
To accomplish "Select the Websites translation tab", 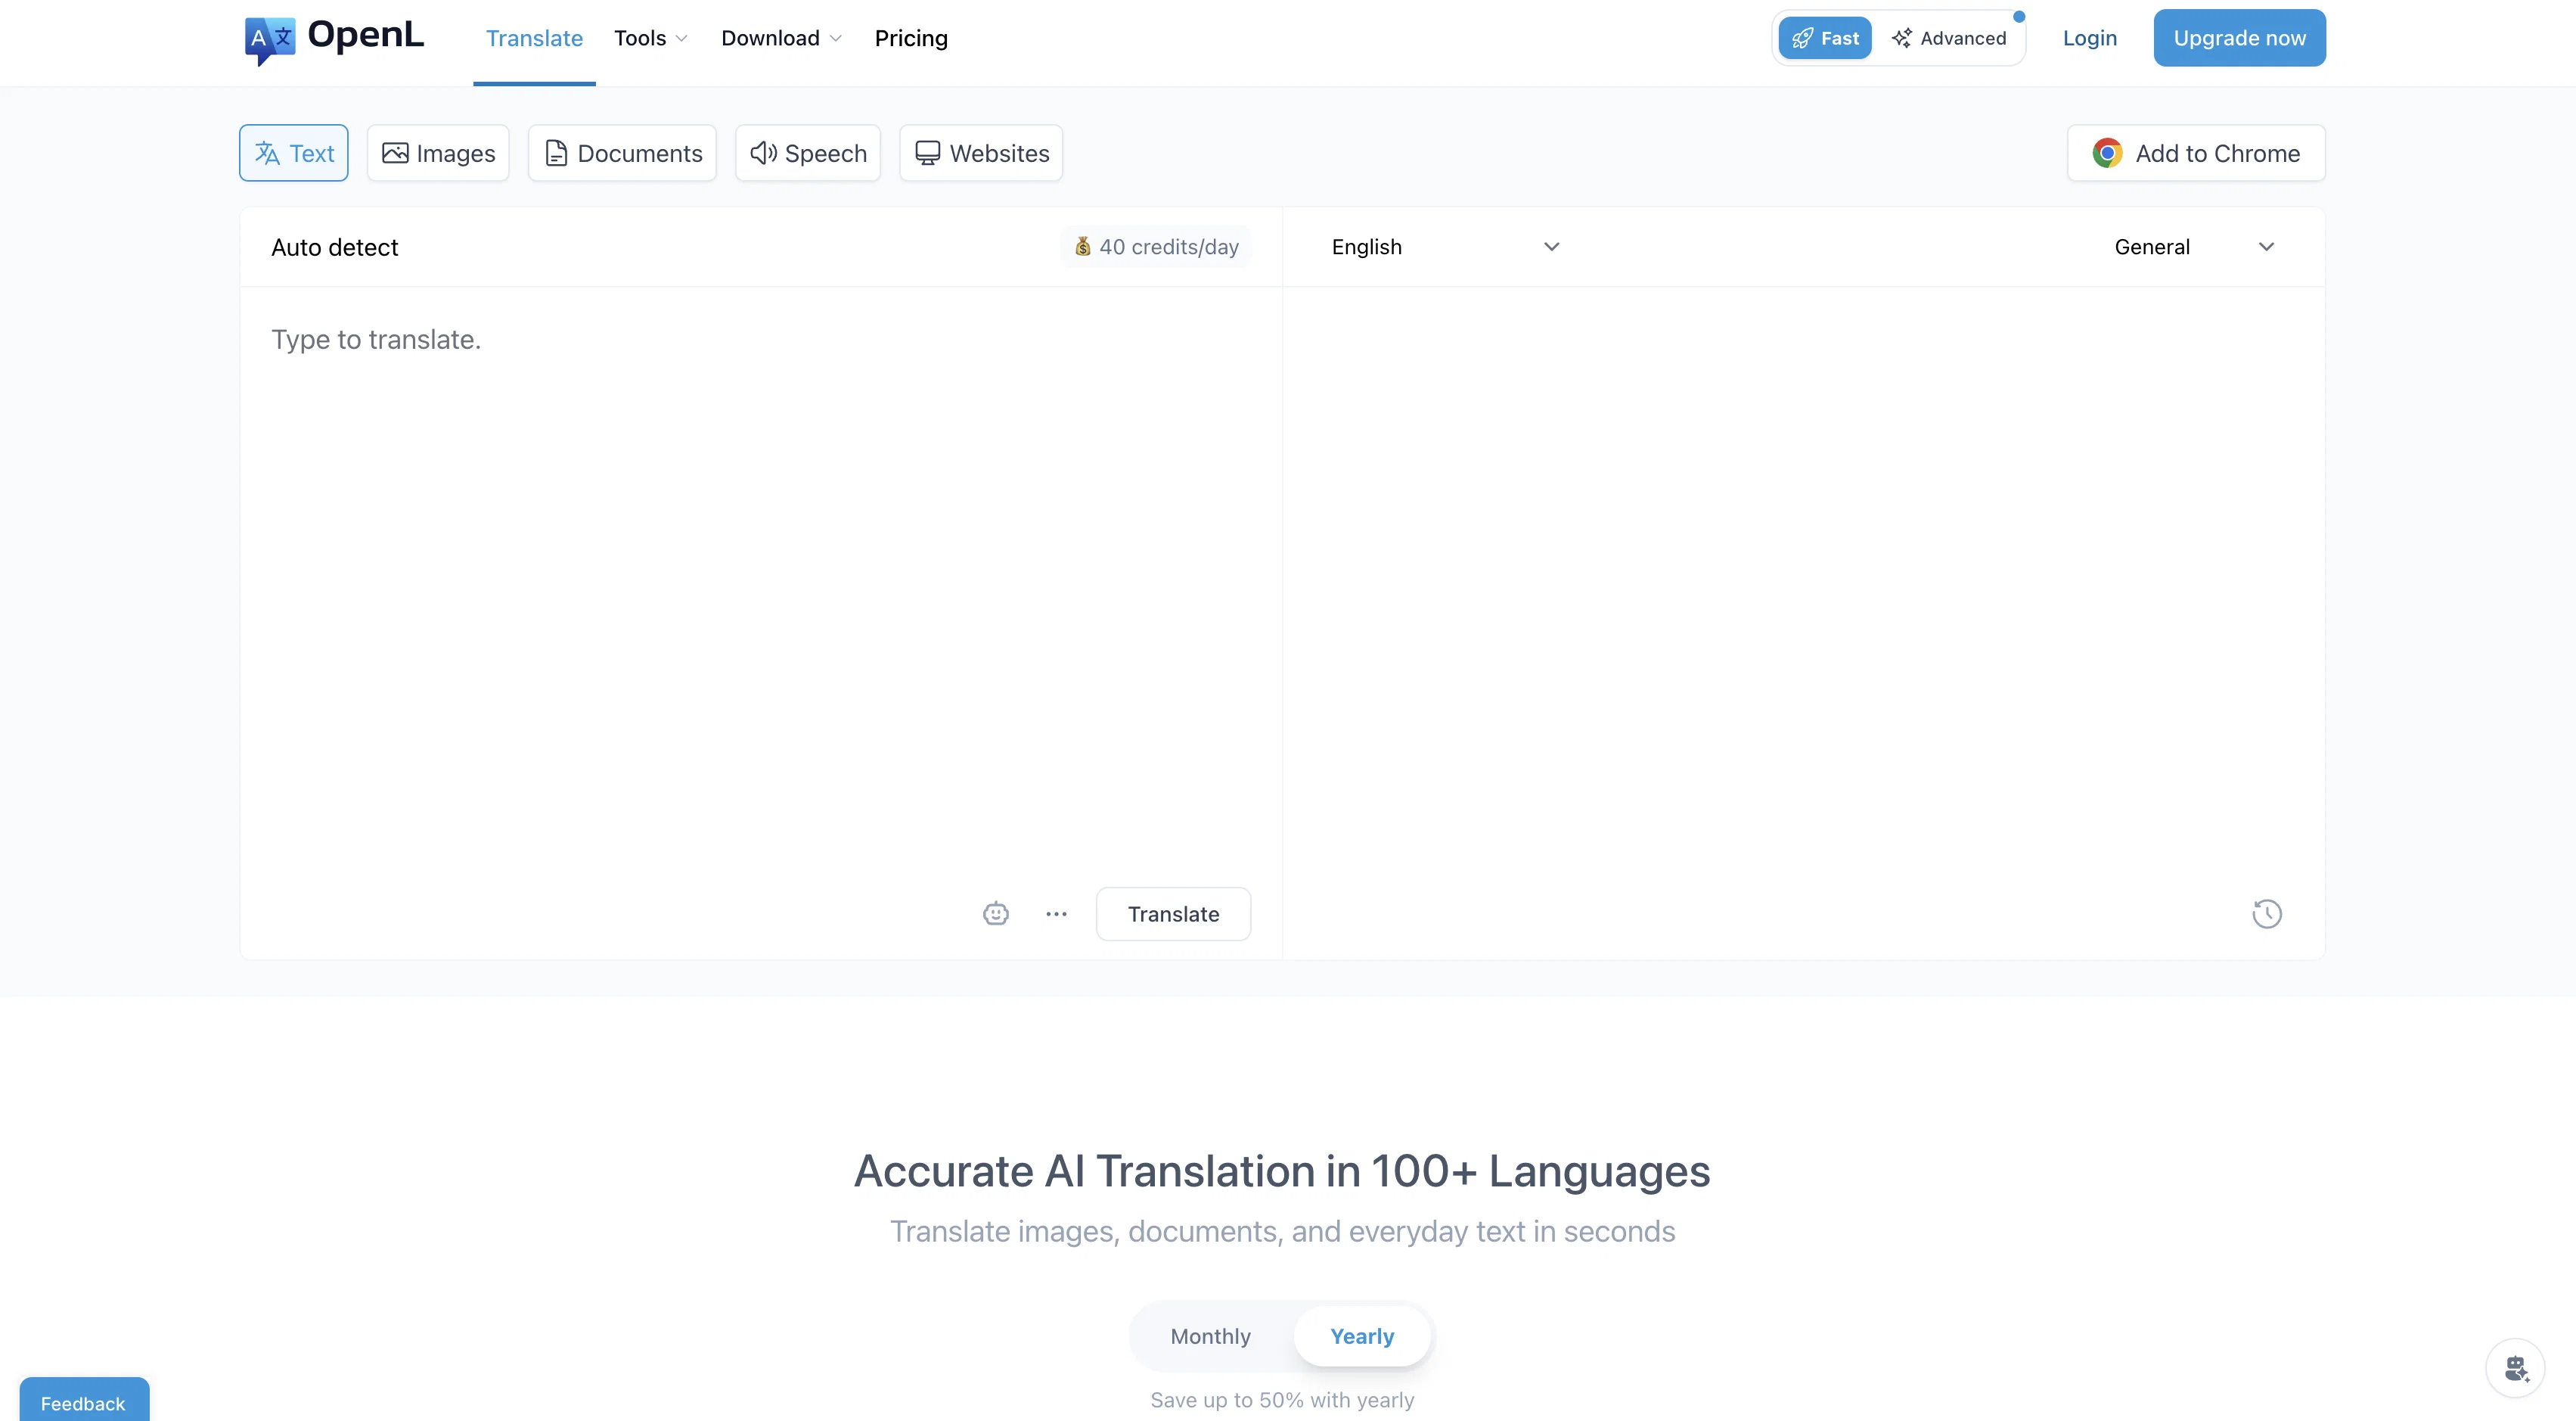I will coord(981,153).
